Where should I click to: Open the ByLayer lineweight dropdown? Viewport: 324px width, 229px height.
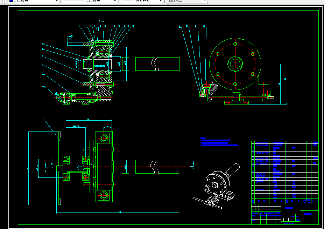click(x=142, y=1)
